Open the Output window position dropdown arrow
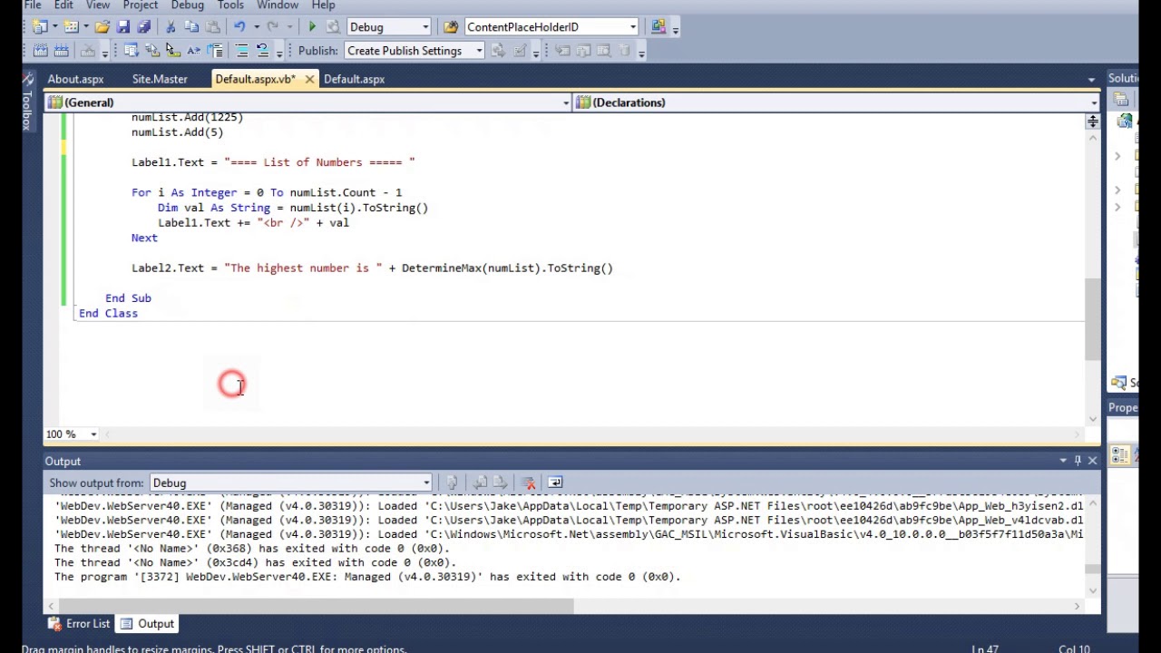The image size is (1161, 653). (1063, 461)
